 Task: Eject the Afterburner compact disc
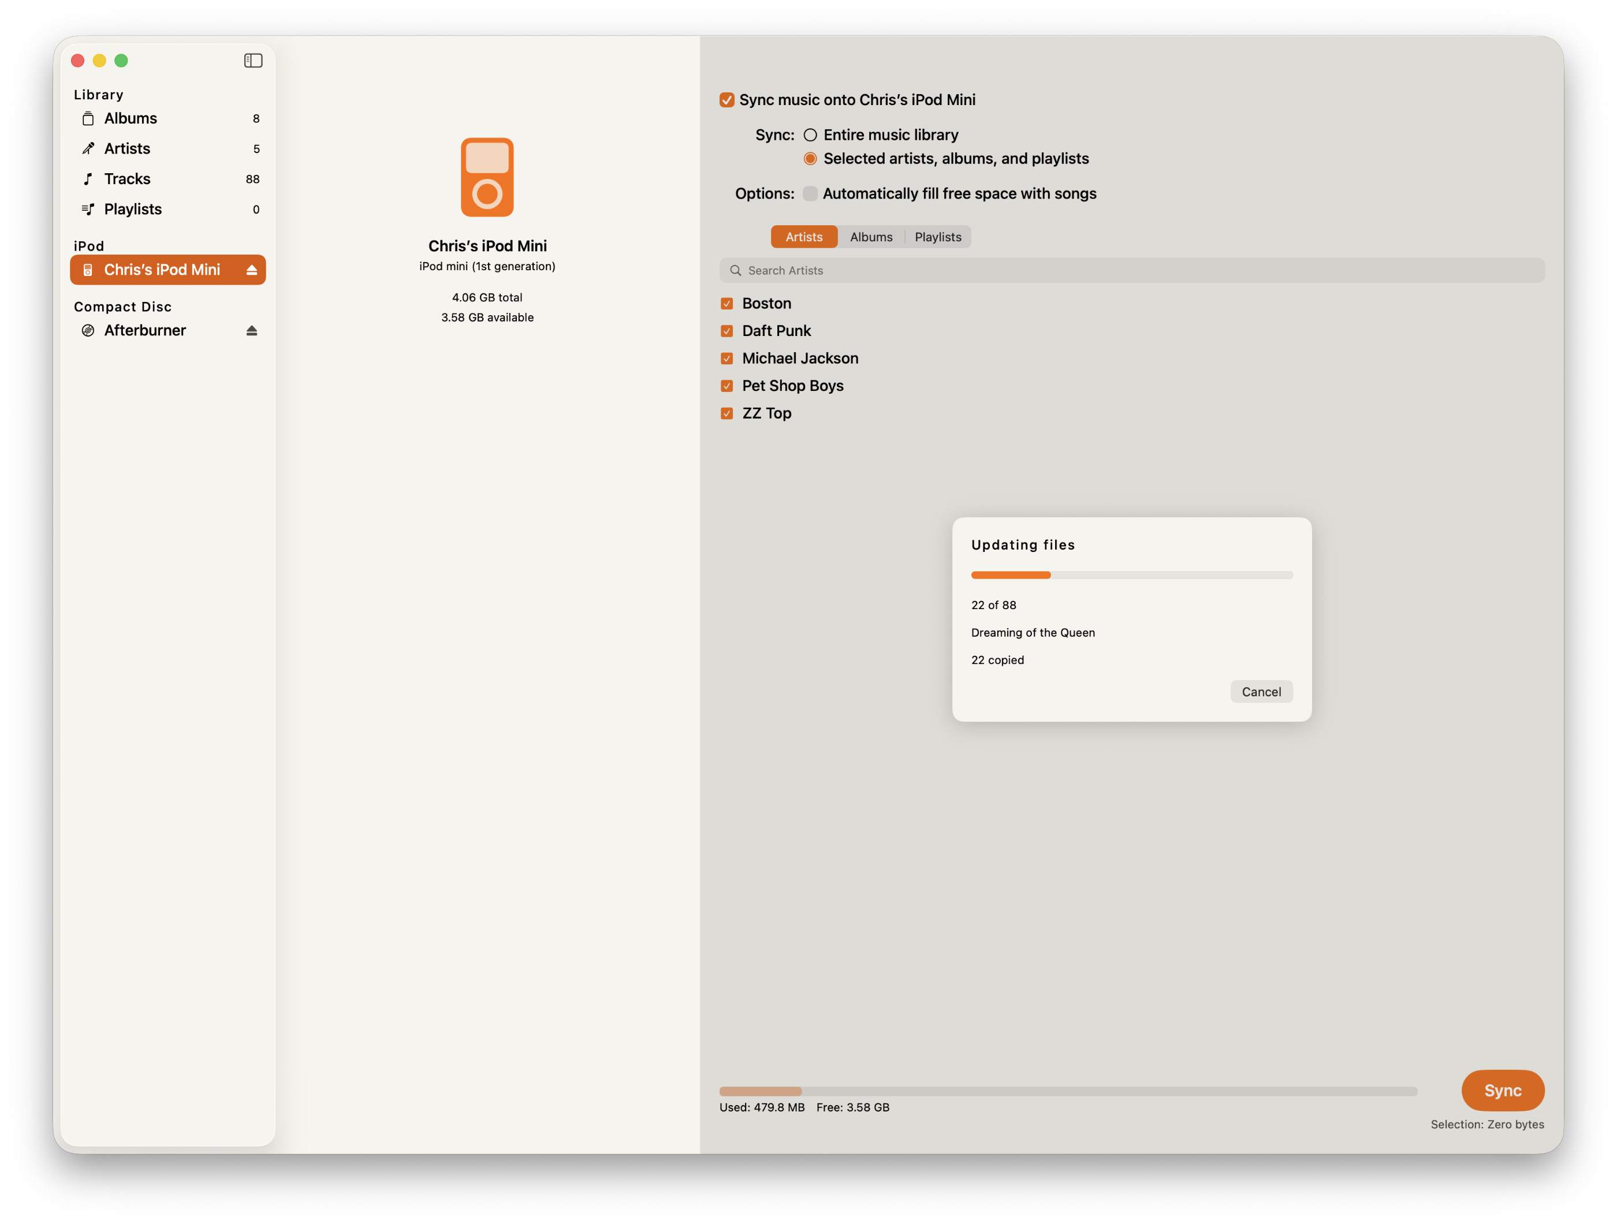[x=251, y=331]
